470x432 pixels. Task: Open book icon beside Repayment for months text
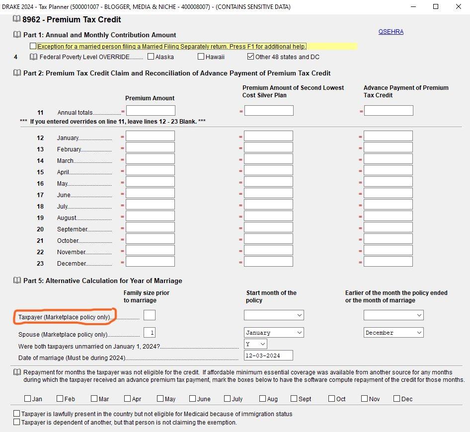click(x=17, y=372)
